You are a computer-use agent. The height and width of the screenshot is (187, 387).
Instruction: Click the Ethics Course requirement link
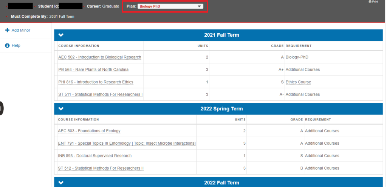298,82
